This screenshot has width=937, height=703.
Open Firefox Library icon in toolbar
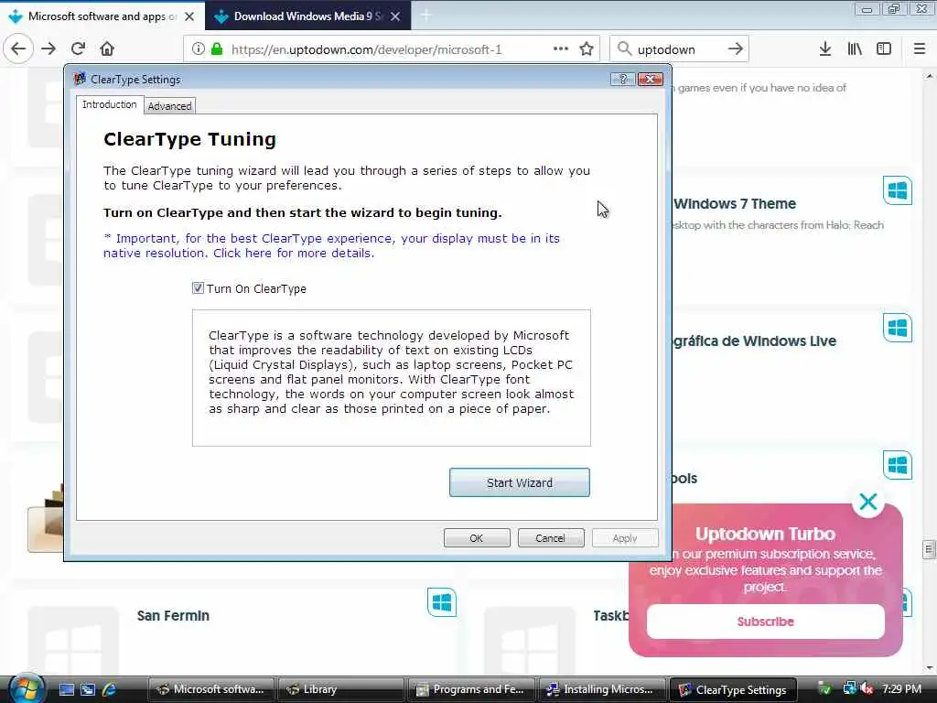[x=855, y=49]
